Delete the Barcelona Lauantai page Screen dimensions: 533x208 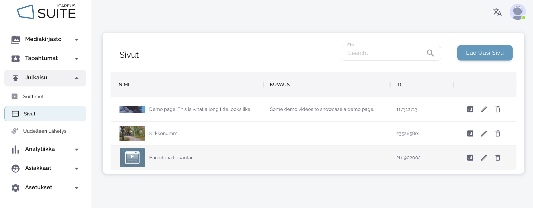[498, 158]
